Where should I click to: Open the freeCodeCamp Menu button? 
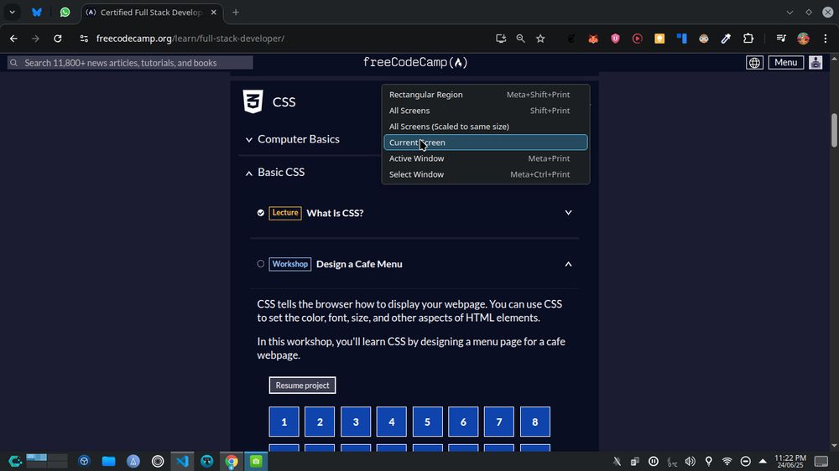click(x=785, y=63)
